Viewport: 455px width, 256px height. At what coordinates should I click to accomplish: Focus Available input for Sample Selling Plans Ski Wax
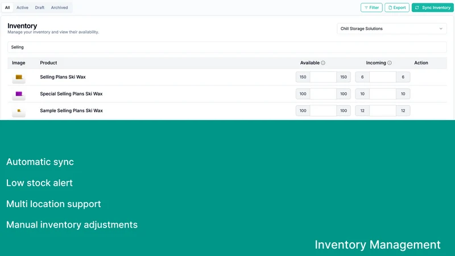click(323, 110)
